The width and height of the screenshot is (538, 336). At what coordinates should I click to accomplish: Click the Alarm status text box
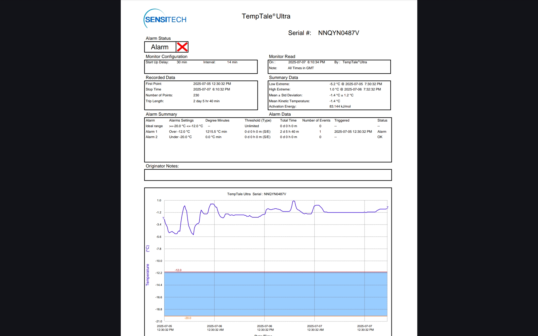coord(160,47)
